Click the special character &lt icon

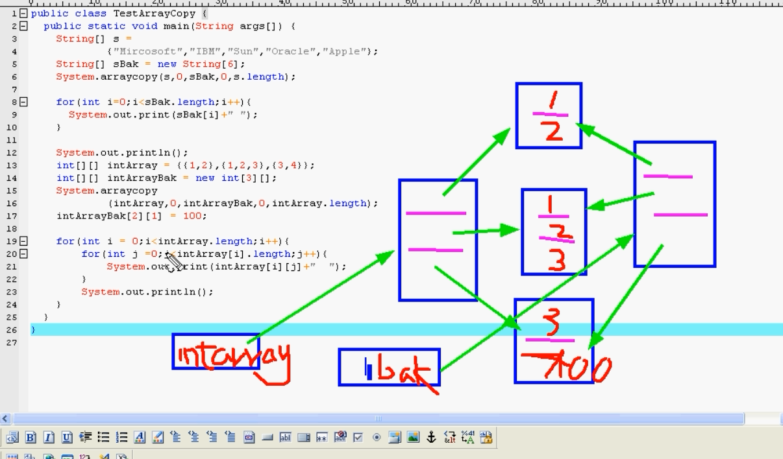pos(449,438)
